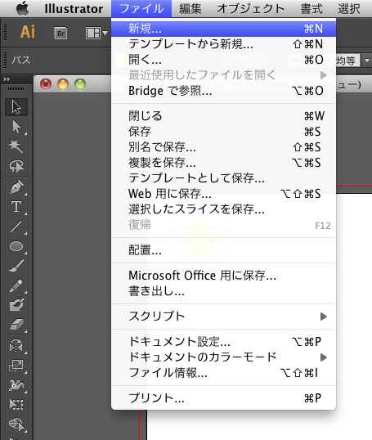The image size is (372, 440).
Task: Choose 配置... menu item
Action: (x=224, y=250)
